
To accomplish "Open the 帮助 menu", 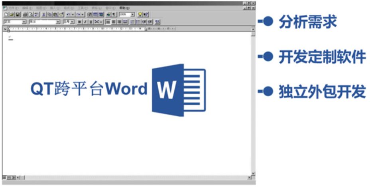I will [x=124, y=8].
